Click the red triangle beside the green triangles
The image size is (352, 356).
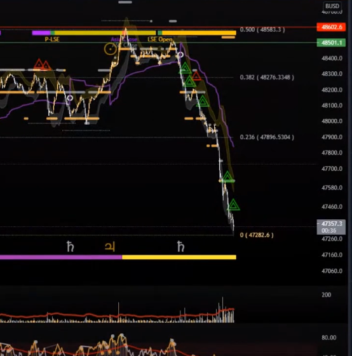(196, 76)
